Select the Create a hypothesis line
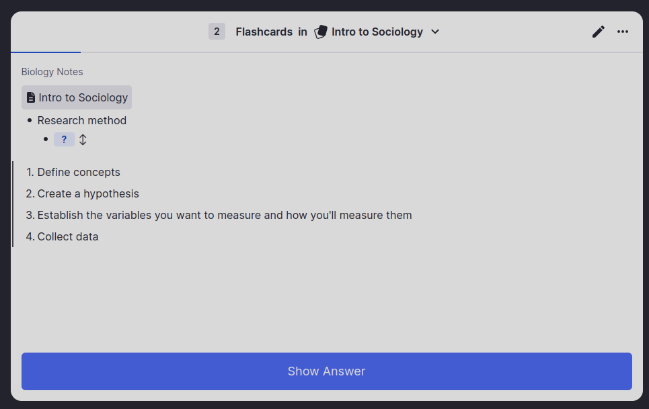The image size is (649, 409). tap(88, 193)
